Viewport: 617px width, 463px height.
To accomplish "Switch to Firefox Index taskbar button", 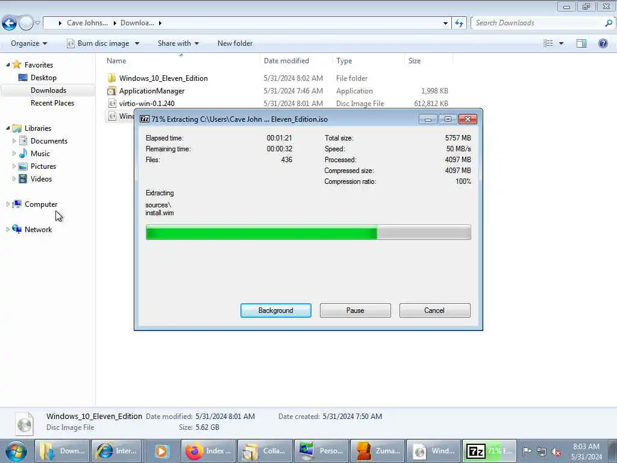I will pos(208,451).
